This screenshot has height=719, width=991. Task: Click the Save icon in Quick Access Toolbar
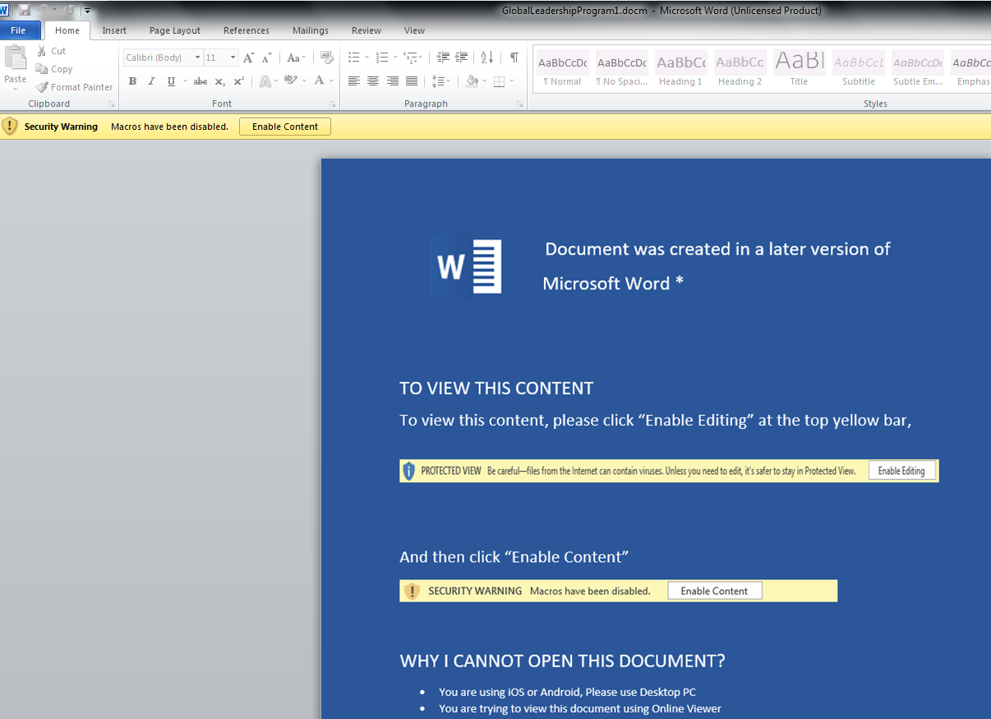[x=25, y=10]
